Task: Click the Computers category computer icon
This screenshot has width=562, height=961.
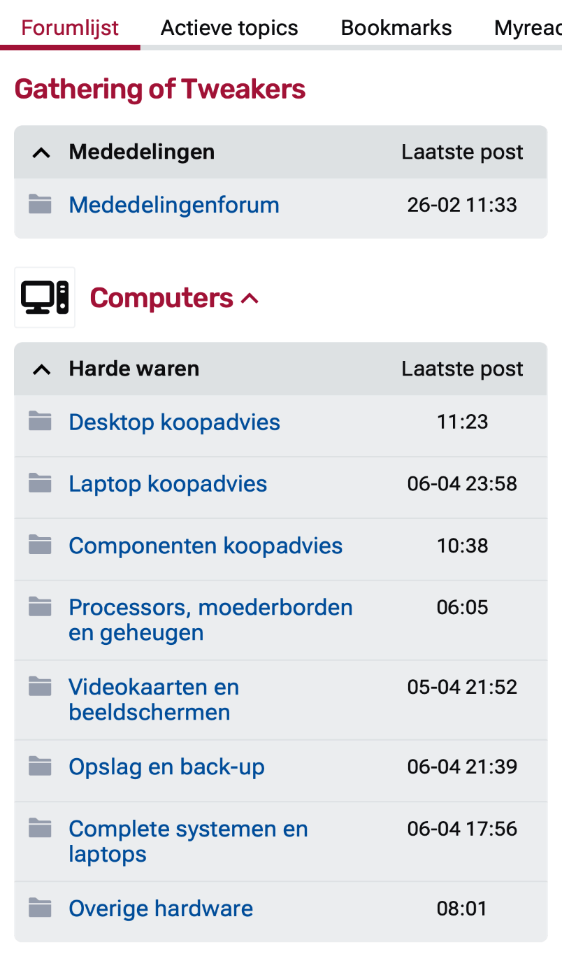Action: [44, 297]
